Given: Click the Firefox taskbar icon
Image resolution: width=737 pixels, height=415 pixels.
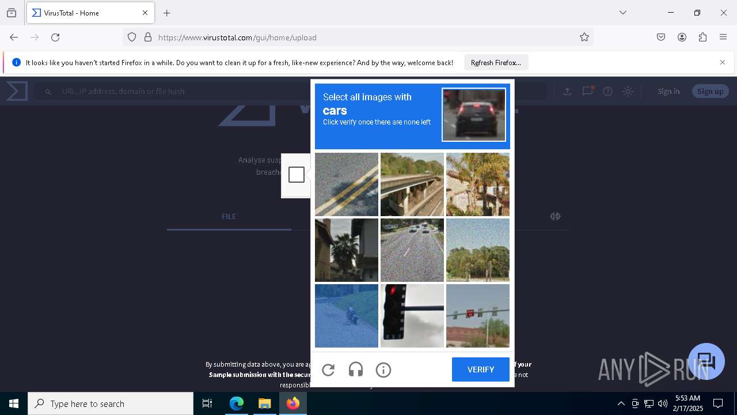Looking at the screenshot, I should click(293, 403).
